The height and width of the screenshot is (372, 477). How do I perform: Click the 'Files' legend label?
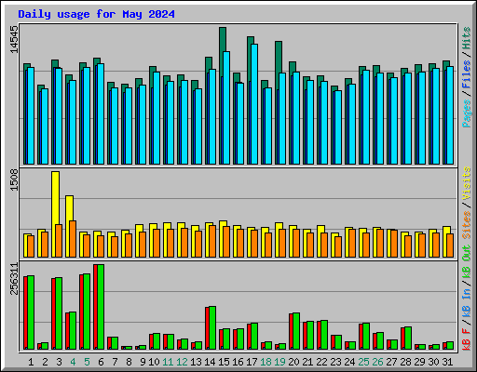coord(467,74)
